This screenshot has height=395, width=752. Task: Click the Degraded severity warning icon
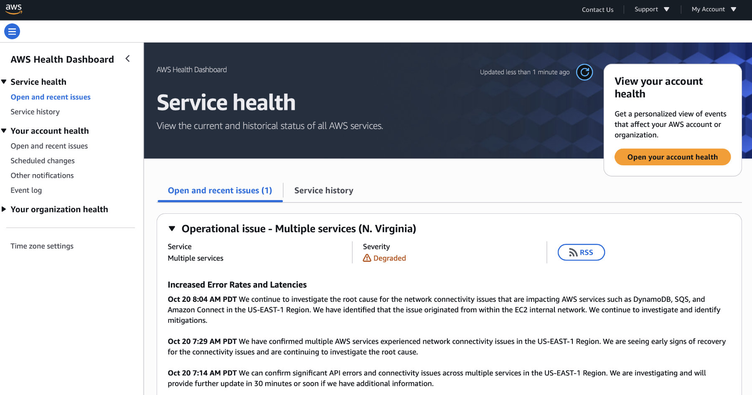tap(367, 258)
